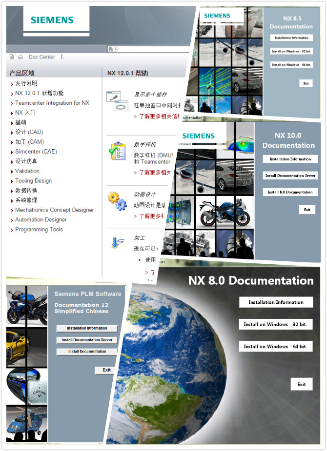
Task: Open Programming Tools topic
Action: (x=39, y=229)
